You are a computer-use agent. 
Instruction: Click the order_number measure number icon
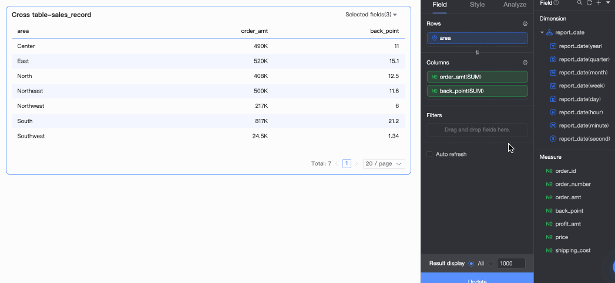tap(549, 184)
